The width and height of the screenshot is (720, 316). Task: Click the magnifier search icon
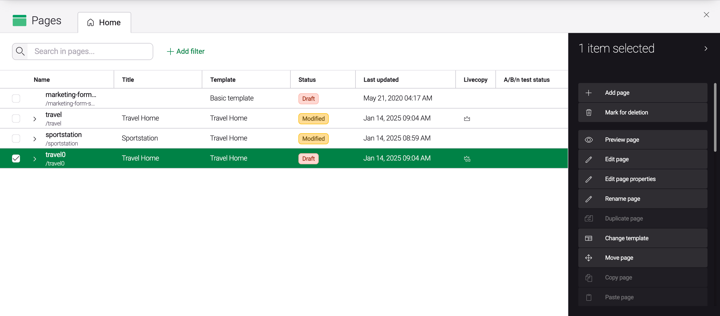(x=20, y=51)
